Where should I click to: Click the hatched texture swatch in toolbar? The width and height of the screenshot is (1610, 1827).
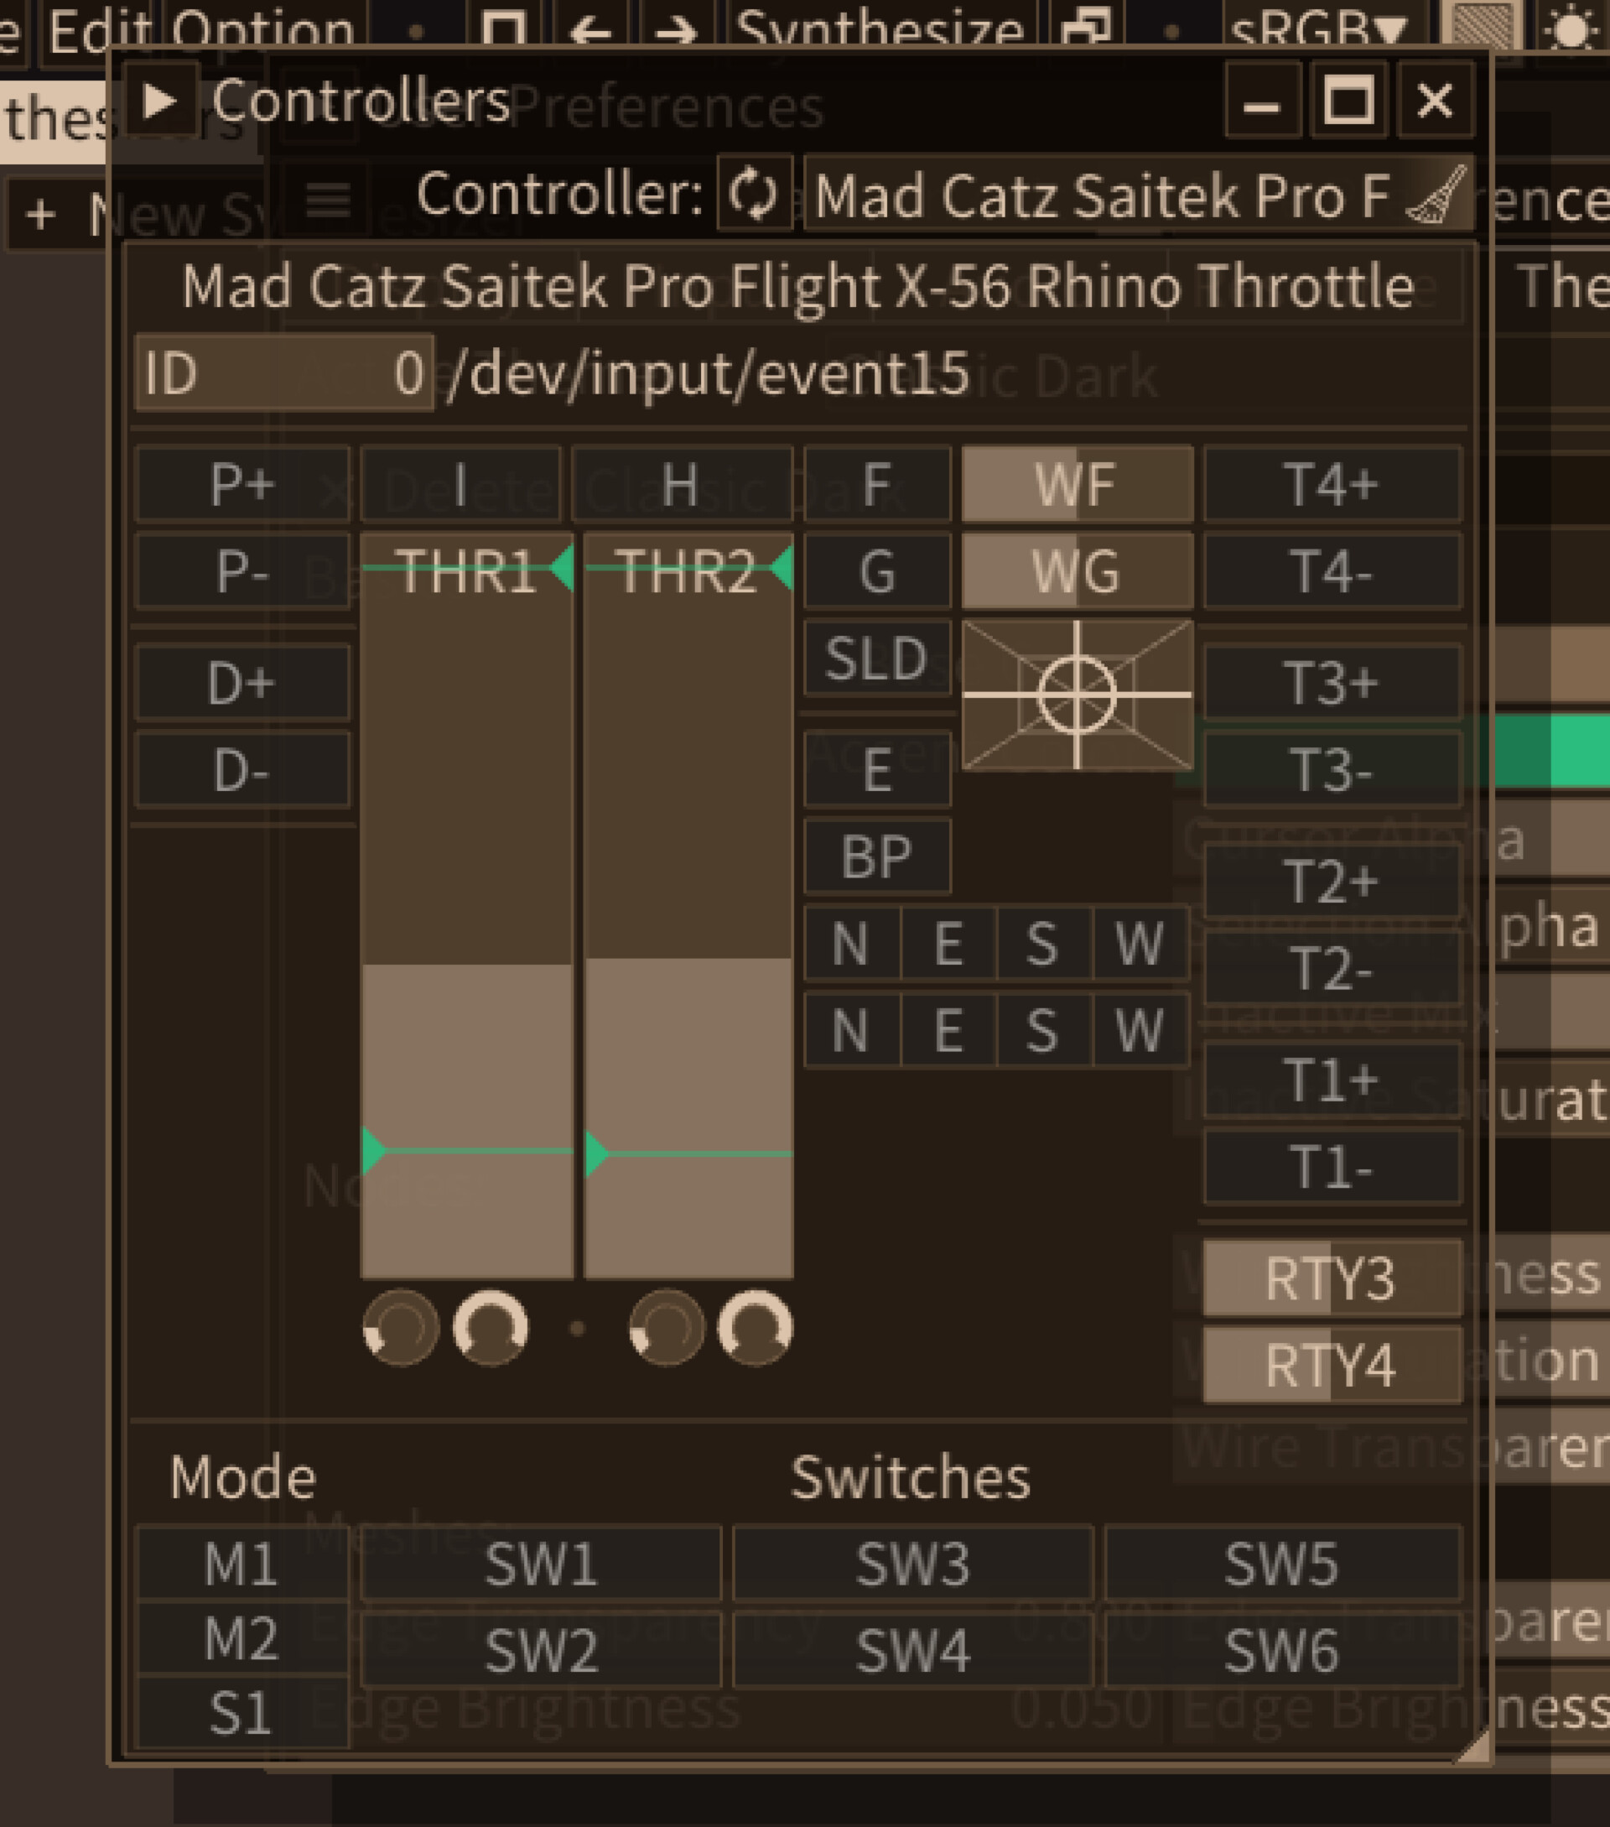[x=1483, y=27]
